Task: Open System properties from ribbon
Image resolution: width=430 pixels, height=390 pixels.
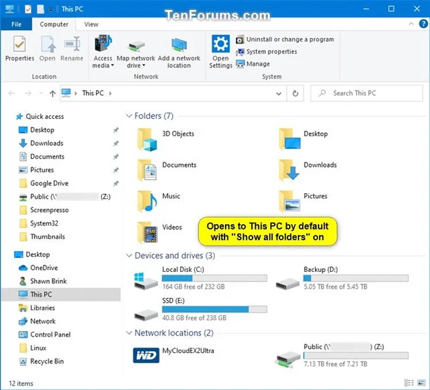Action: [266, 52]
